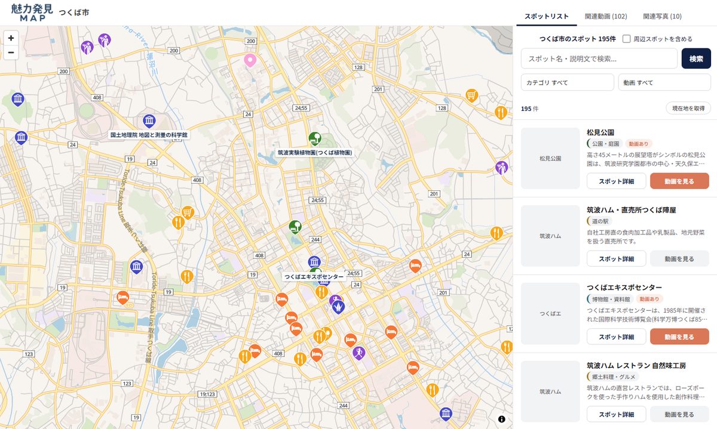Click the 国土地理院 地図と測量の科学館 map label
Viewport: 717px width, 429px height.
click(x=149, y=135)
